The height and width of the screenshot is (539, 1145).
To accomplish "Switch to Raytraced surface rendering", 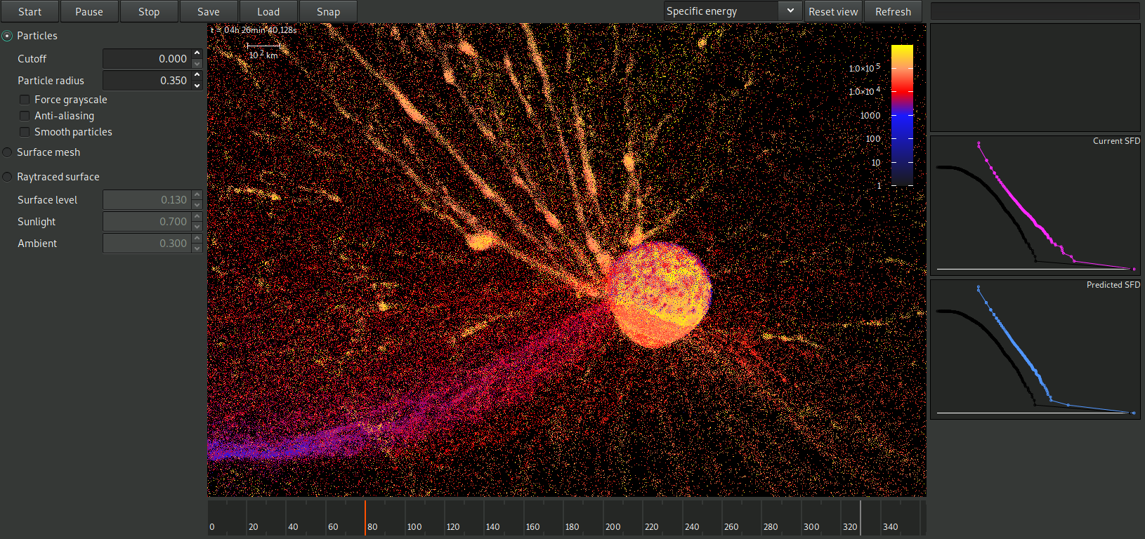I will coord(8,177).
